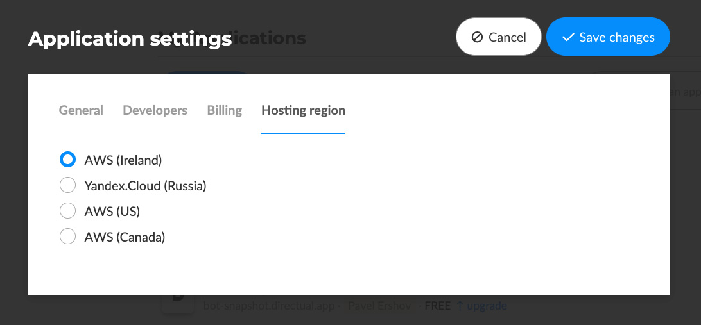Follow the upgrade link

(x=487, y=306)
